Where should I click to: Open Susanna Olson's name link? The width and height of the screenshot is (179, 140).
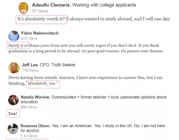(x=35, y=126)
